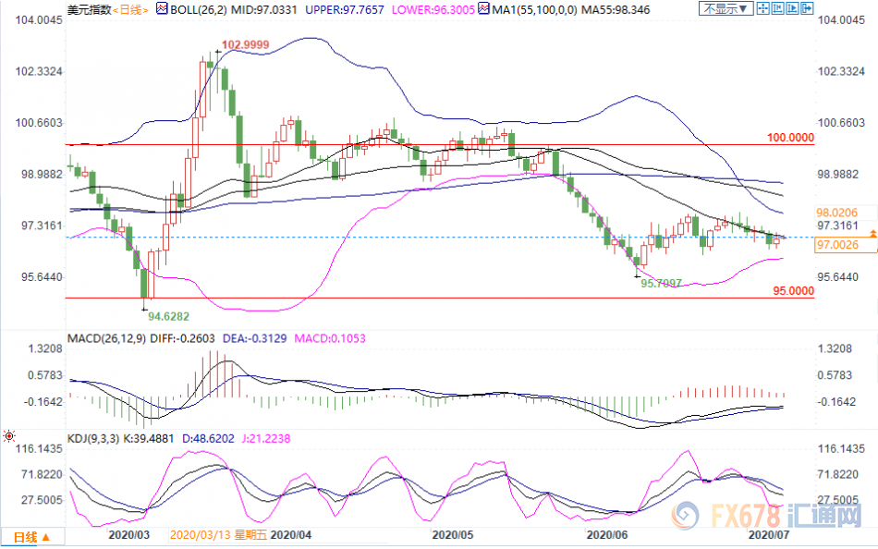Click the 100.6603 right axis price
Image resolution: width=878 pixels, height=549 pixels.
(x=841, y=123)
